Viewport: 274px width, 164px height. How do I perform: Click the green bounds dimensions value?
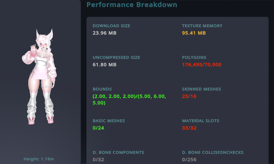click(x=129, y=100)
